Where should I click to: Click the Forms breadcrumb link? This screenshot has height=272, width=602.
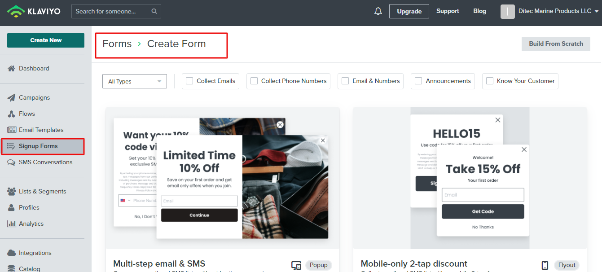pyautogui.click(x=117, y=44)
